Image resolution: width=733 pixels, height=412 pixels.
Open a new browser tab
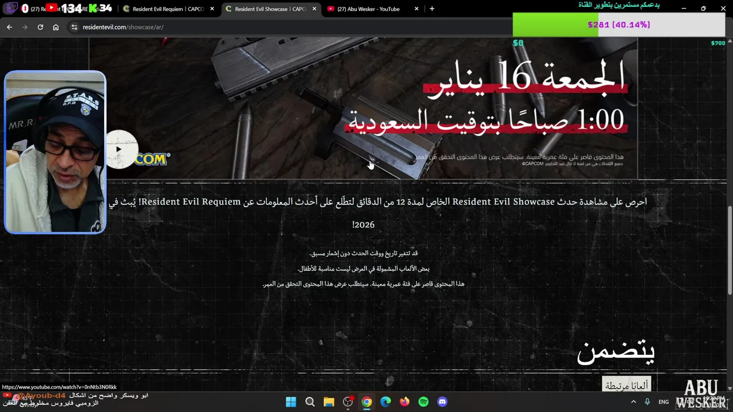pos(432,9)
